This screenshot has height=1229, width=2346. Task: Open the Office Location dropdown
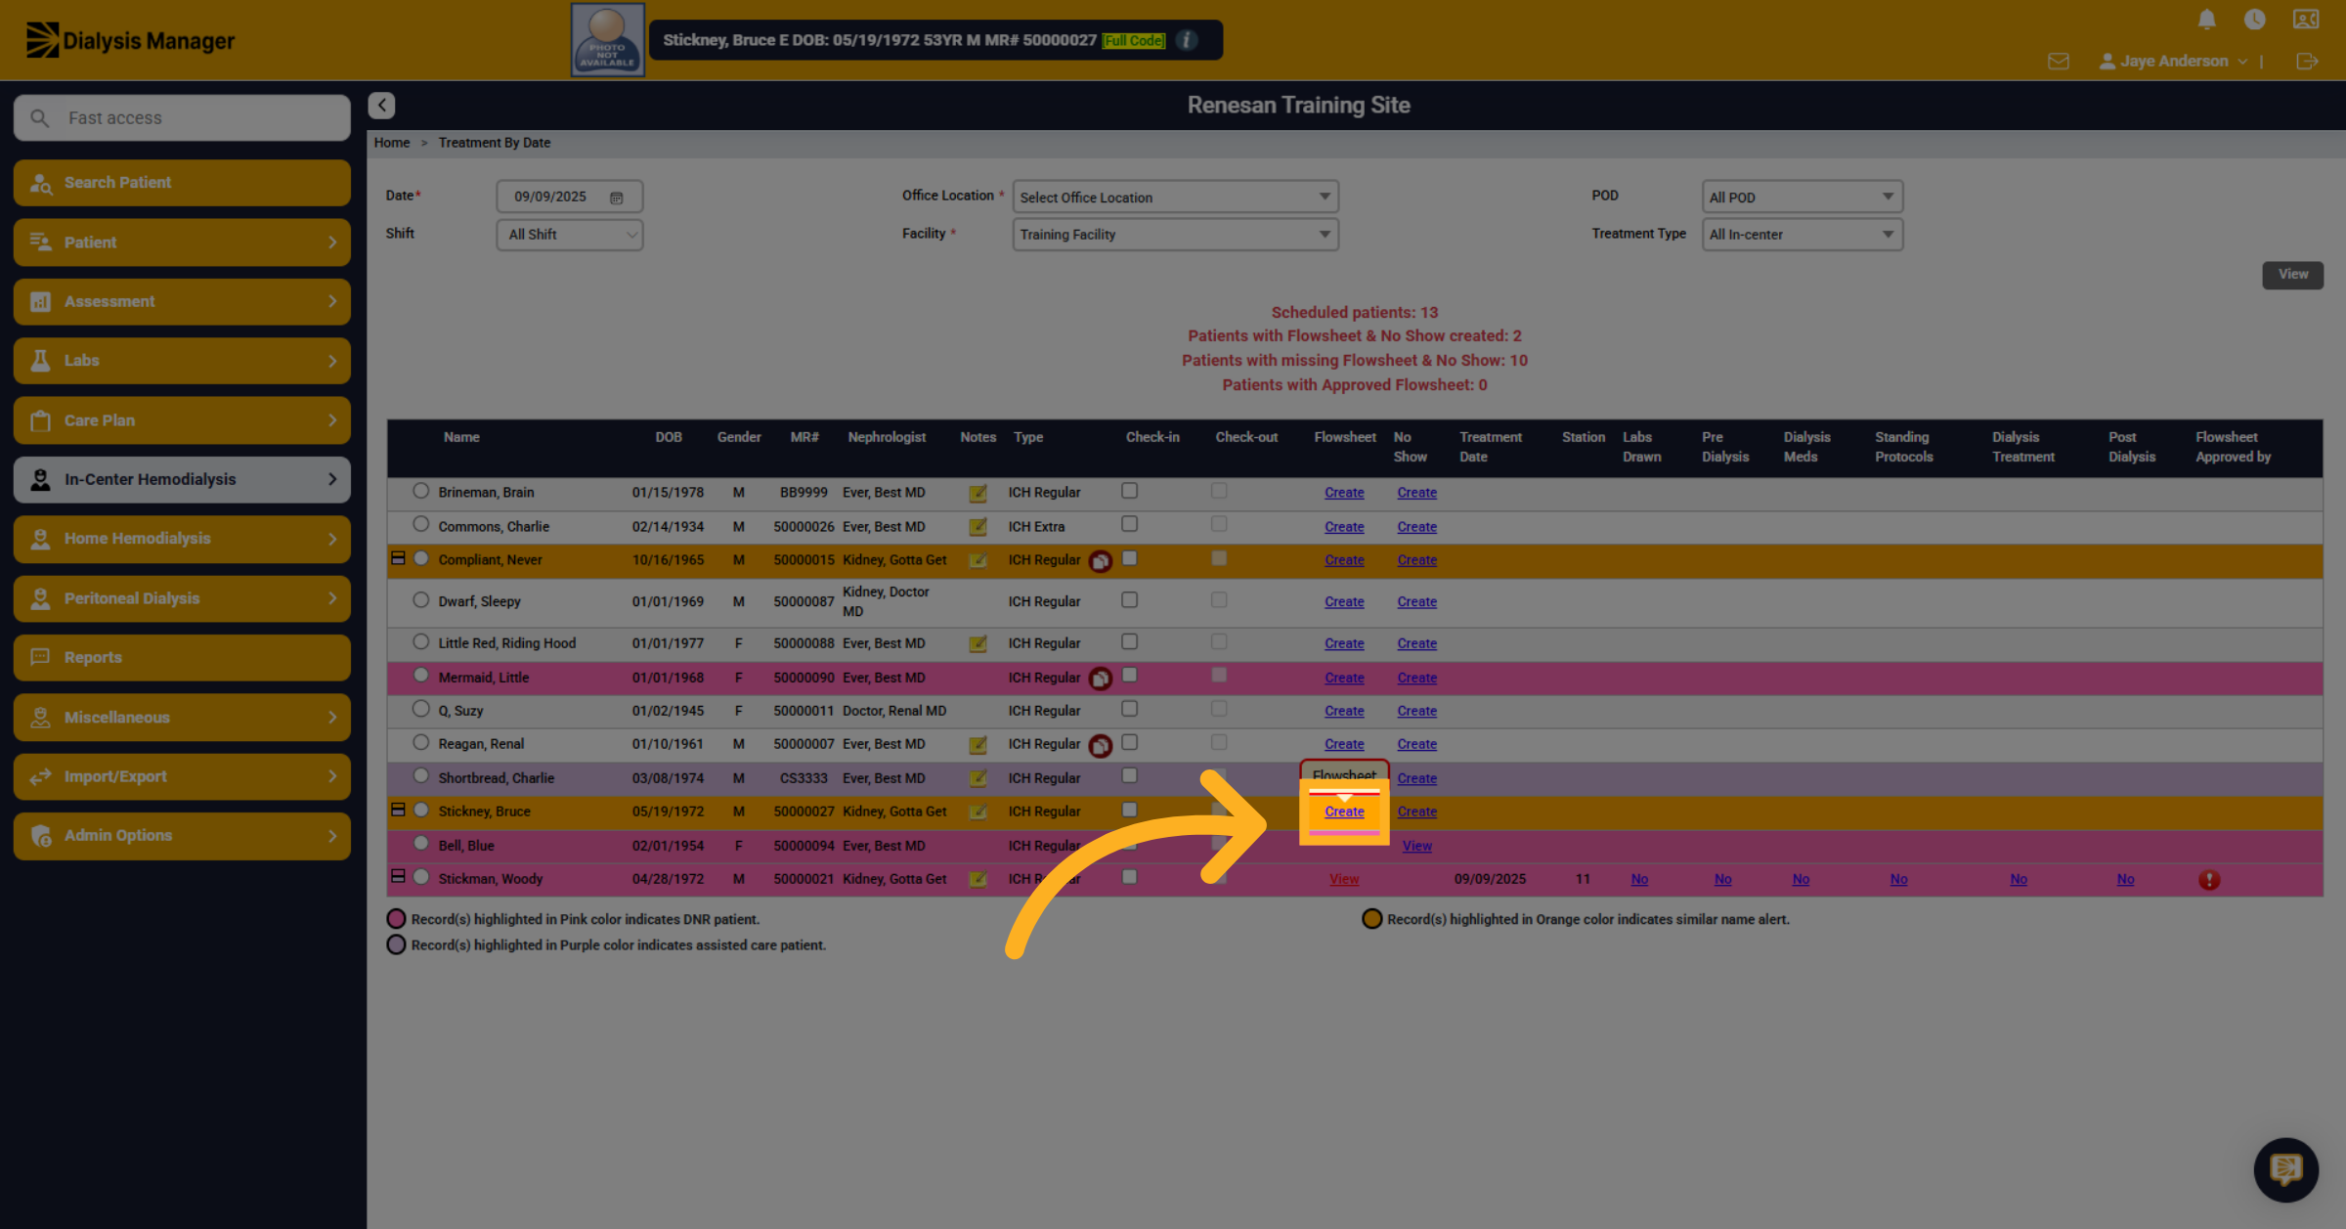point(1175,197)
